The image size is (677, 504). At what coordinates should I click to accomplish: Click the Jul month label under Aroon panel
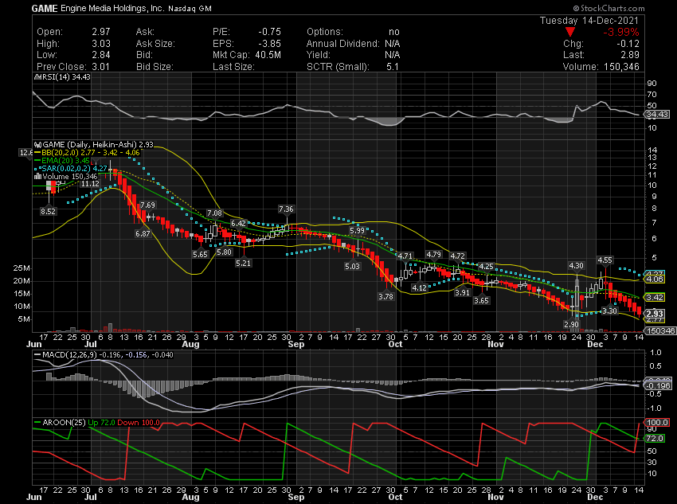(90, 497)
